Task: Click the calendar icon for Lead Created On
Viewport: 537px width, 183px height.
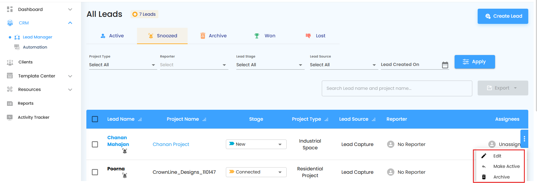Action: pos(445,65)
